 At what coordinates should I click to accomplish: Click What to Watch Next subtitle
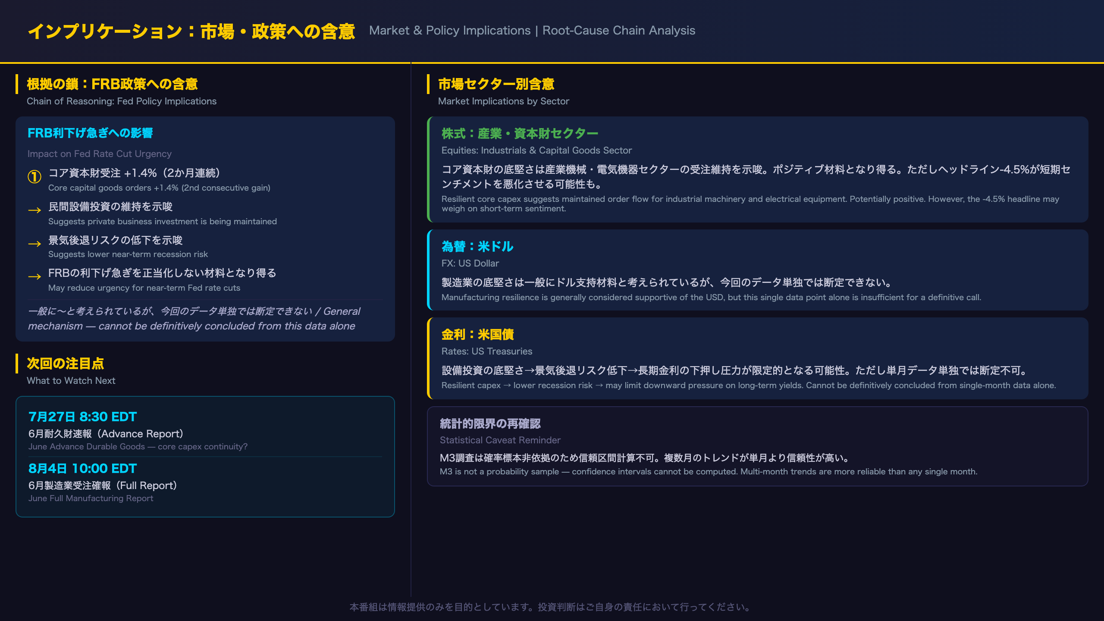point(71,381)
